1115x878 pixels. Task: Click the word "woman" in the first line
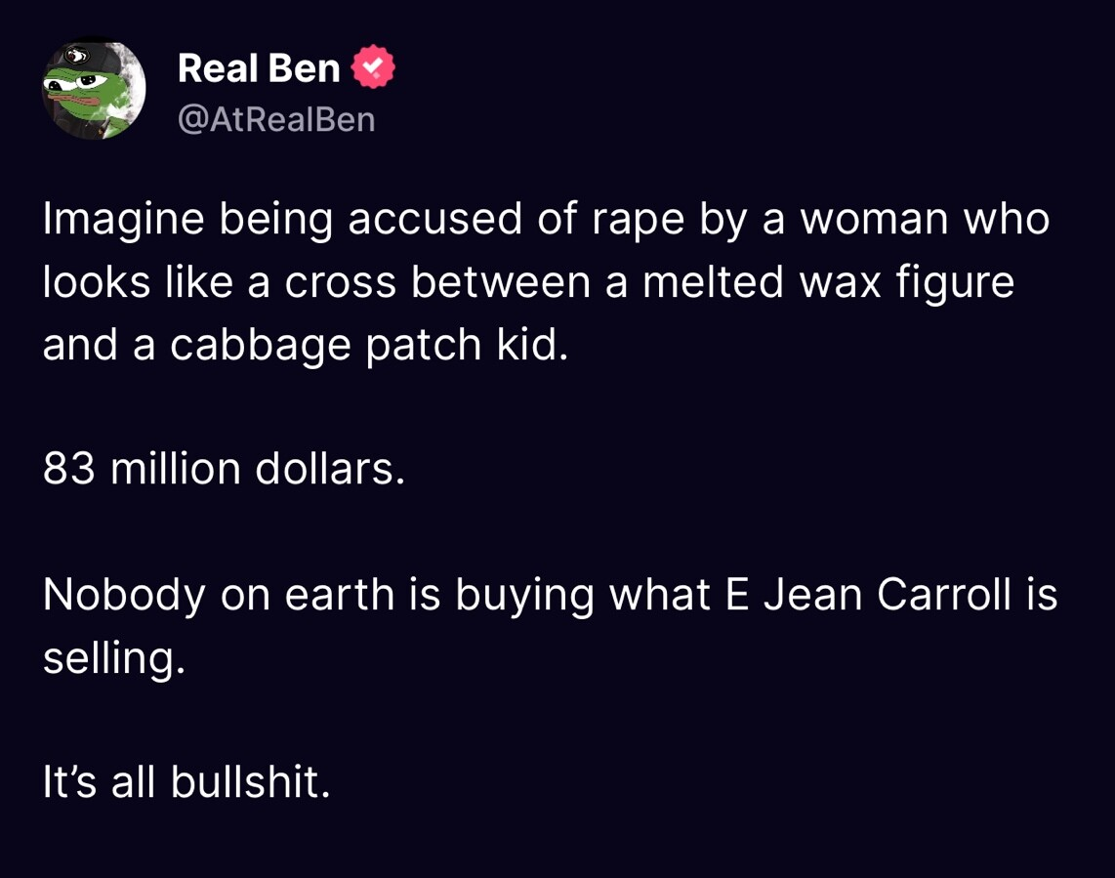tap(873, 220)
